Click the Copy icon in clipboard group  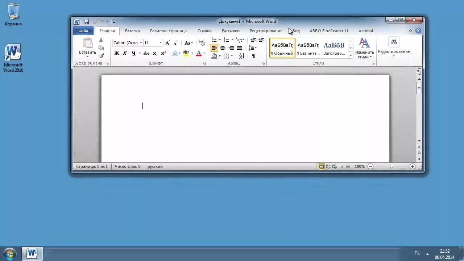(101, 48)
